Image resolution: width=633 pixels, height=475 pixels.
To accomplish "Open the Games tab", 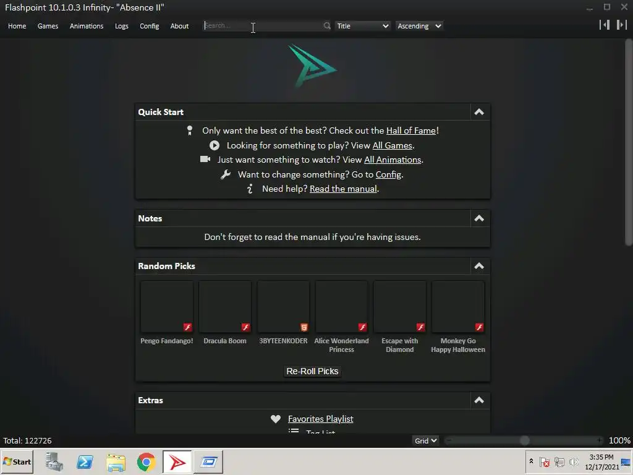I will pos(48,26).
